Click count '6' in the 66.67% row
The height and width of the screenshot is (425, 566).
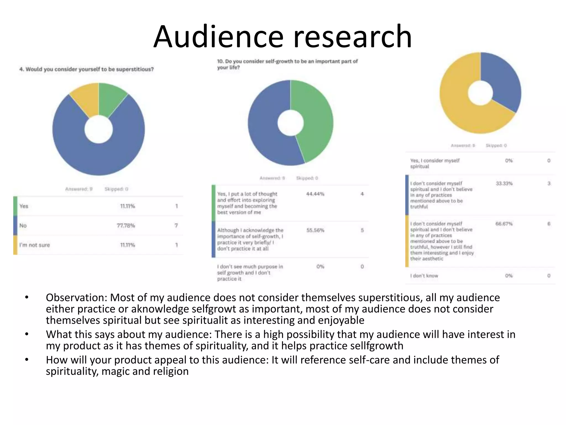[x=549, y=224]
